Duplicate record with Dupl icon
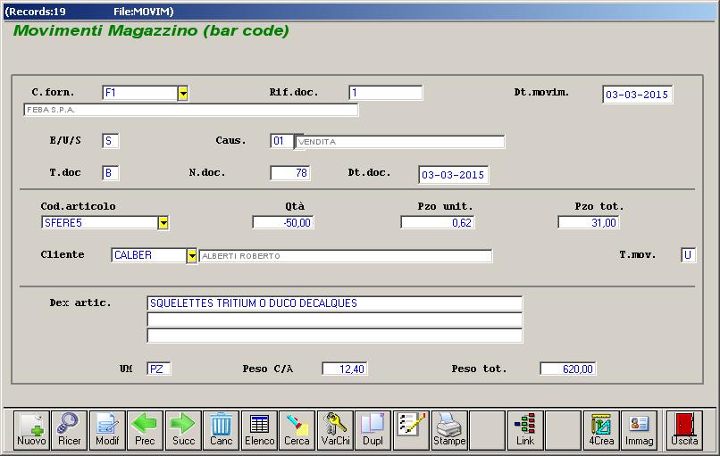The width and height of the screenshot is (720, 456). 373,429
